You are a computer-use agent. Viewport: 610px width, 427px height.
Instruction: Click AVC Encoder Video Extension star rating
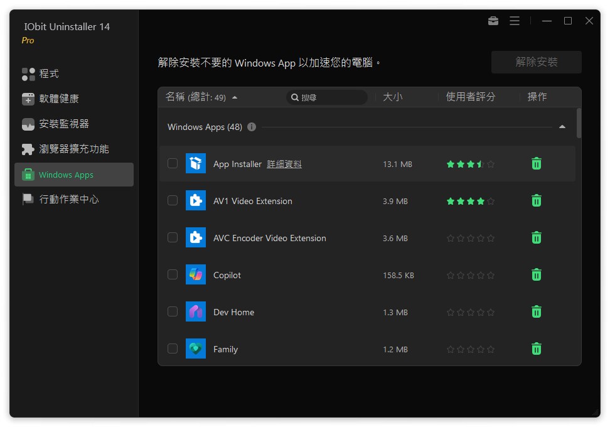coord(470,238)
